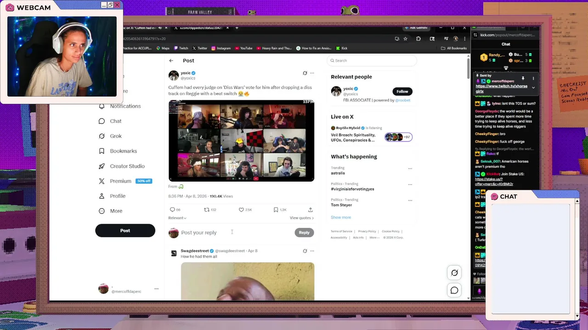The image size is (588, 330).
Task: Click Grok explain icon on yoxic's post
Action: 305,73
